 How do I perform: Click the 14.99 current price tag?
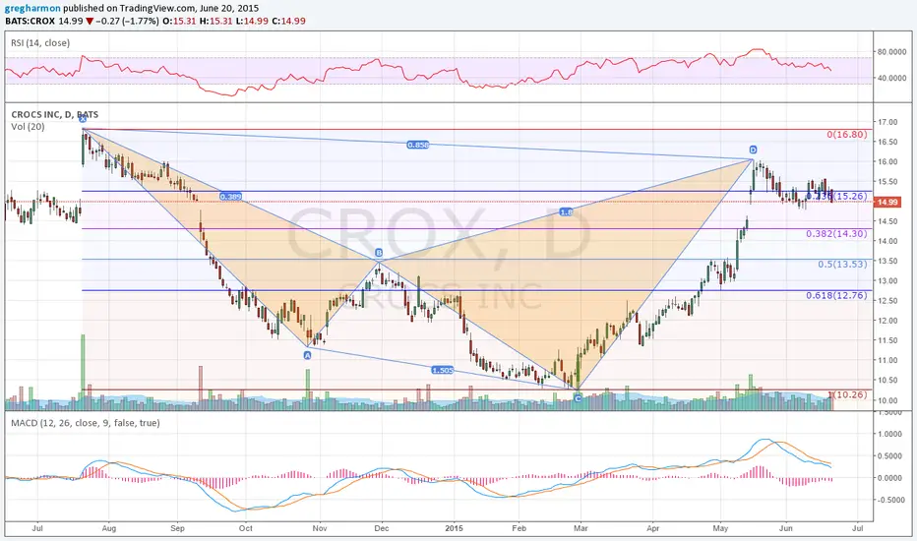coord(887,202)
